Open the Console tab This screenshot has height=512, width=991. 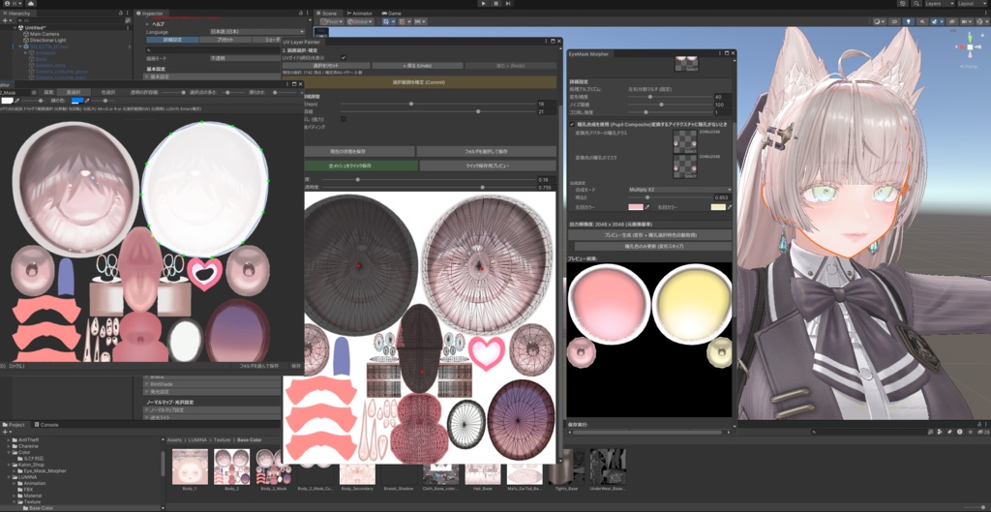(x=46, y=425)
